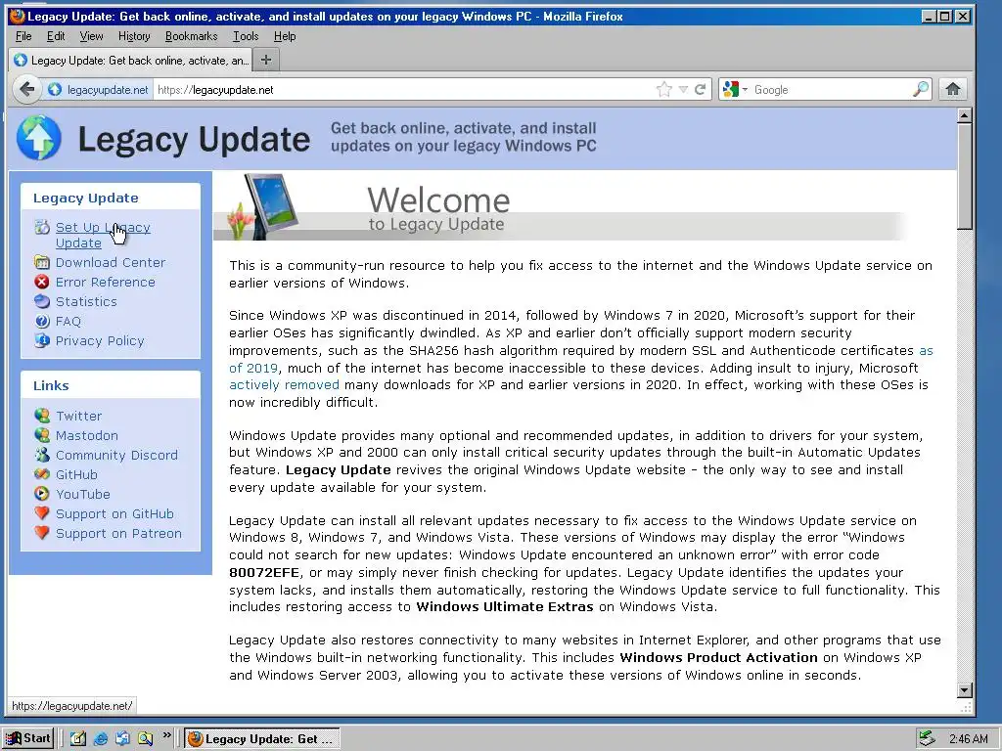Reload the page with the refresh icon

[x=701, y=89]
